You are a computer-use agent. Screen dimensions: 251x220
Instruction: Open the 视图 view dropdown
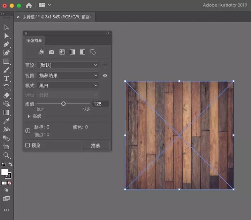pyautogui.click(x=68, y=75)
